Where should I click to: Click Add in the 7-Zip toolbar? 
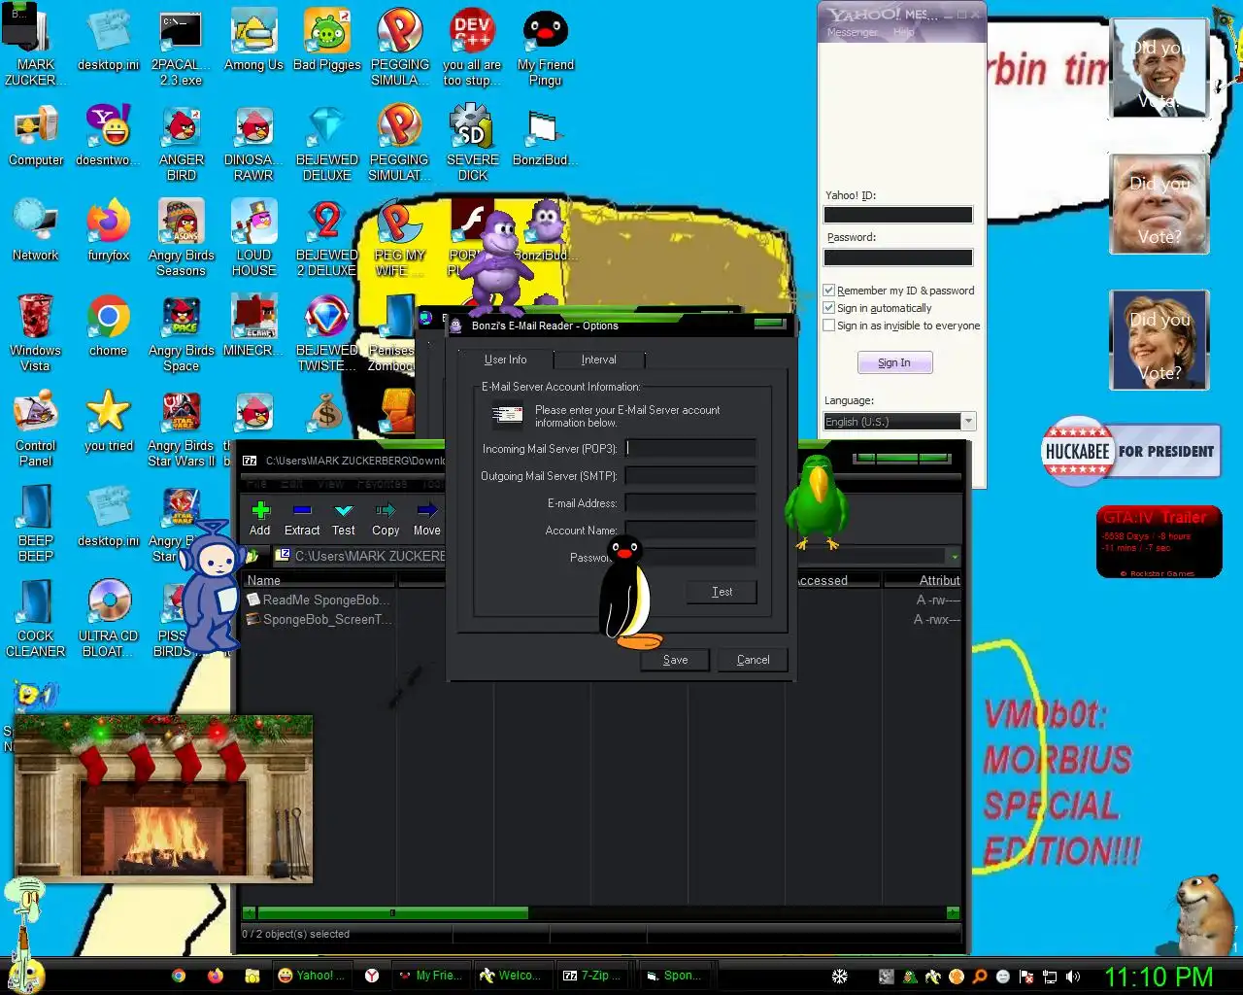pos(259,519)
